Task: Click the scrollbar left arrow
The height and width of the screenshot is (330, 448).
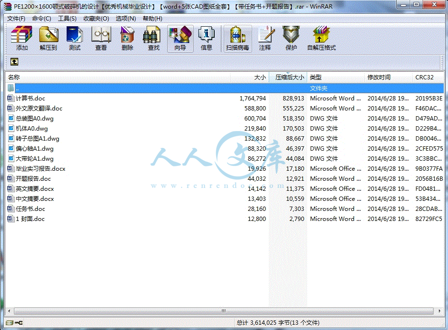Action: pos(10,311)
